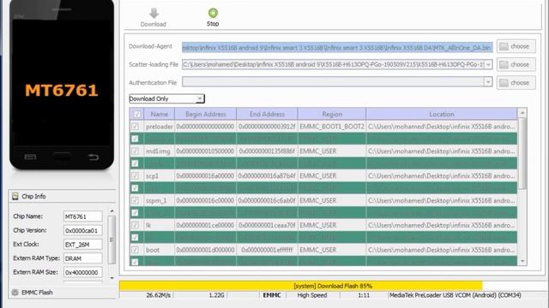Viewport: 549px width, 308px height.
Task: Toggle the md1img row checkbox
Action: click(135, 151)
